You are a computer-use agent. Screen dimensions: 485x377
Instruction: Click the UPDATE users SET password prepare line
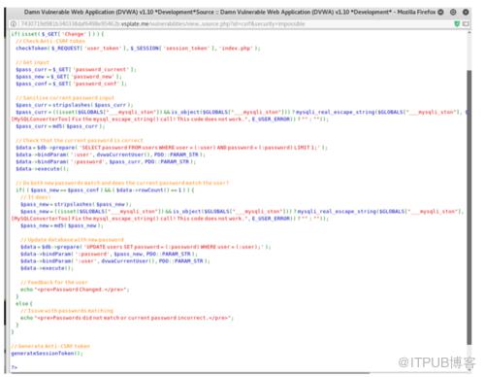pyautogui.click(x=145, y=247)
